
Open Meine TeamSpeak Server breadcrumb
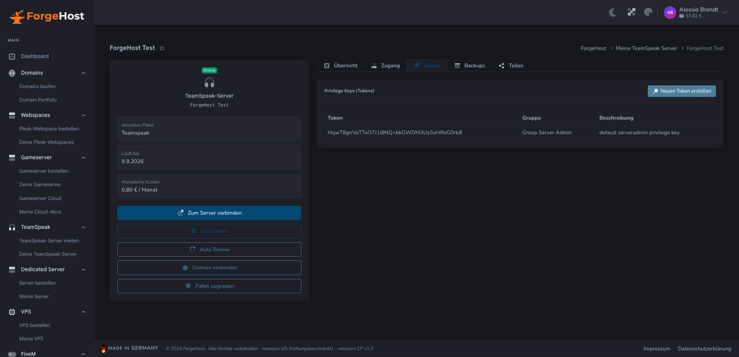pos(646,48)
